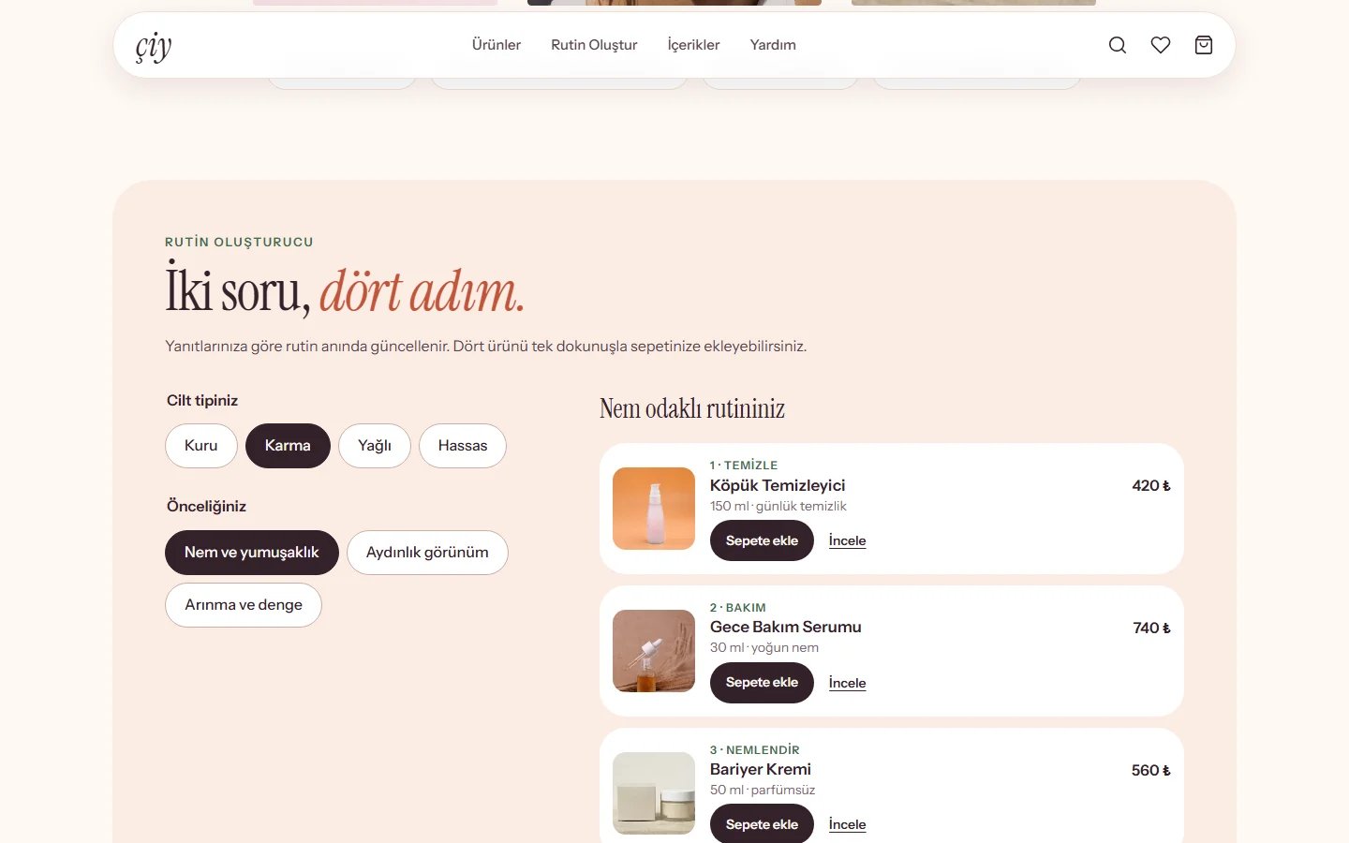
Task: Select Yağlı skin type
Action: 375,446
